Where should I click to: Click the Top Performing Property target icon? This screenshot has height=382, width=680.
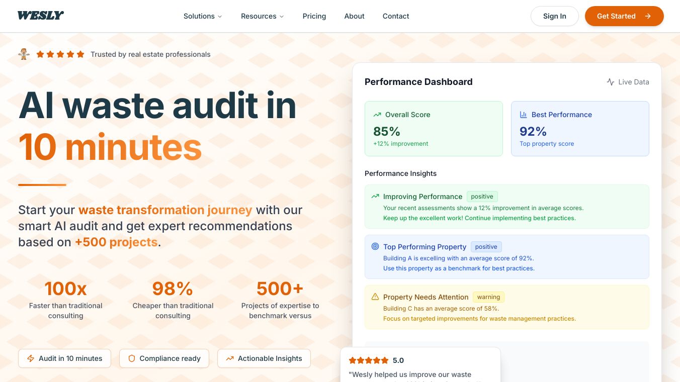point(375,246)
